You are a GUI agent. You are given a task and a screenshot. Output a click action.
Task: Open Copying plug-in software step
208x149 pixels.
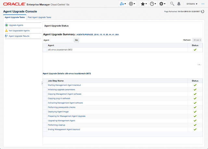tap(59, 98)
